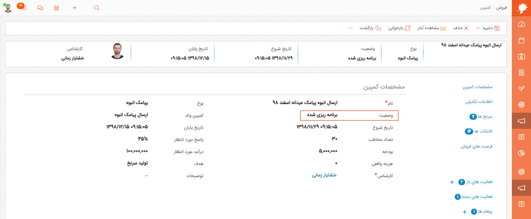Image resolution: width=531 pixels, height=219 pixels.
Task: Click the plus add icon in top bar
Action: (x=75, y=8)
